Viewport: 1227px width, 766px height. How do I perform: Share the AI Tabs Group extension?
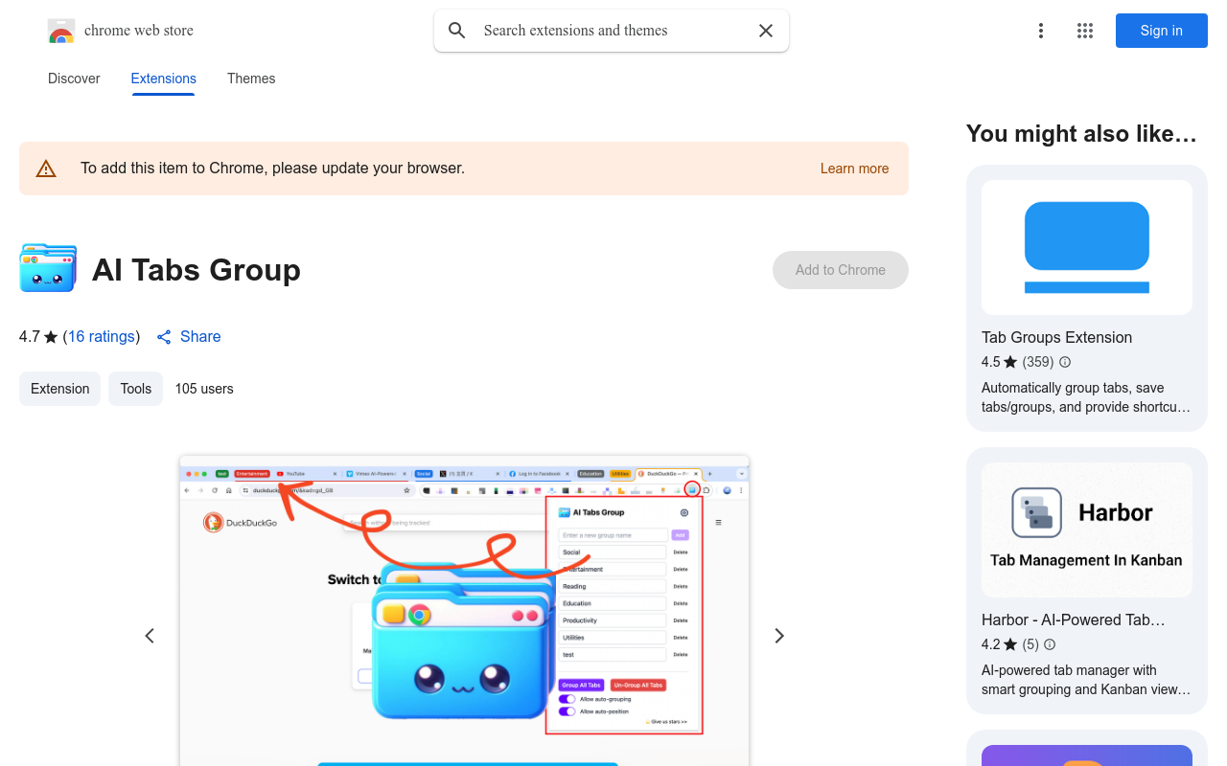click(188, 336)
